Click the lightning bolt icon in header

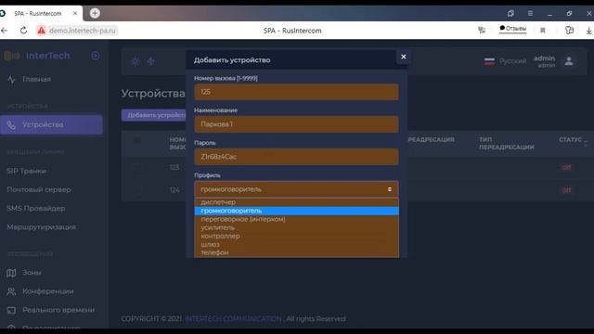point(150,61)
